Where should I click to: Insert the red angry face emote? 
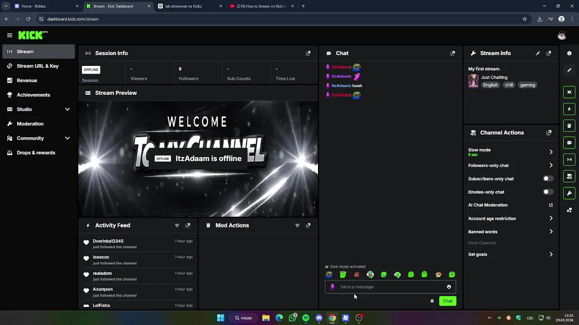pos(356,274)
